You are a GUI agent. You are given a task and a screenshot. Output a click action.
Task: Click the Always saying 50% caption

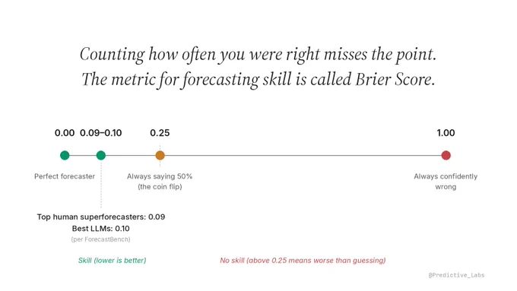160,182
